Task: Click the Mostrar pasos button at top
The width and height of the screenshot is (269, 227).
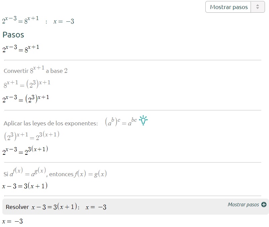Action: pyautogui.click(x=229, y=7)
